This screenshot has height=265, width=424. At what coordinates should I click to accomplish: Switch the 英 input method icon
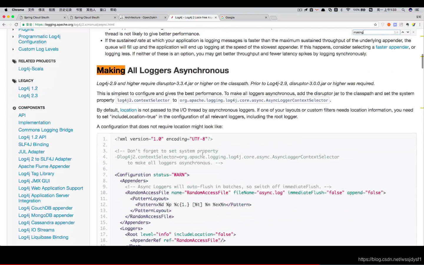(336, 10)
